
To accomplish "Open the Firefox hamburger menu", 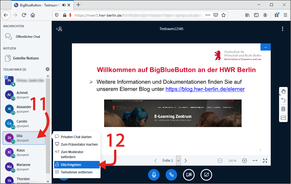I will point(285,15).
